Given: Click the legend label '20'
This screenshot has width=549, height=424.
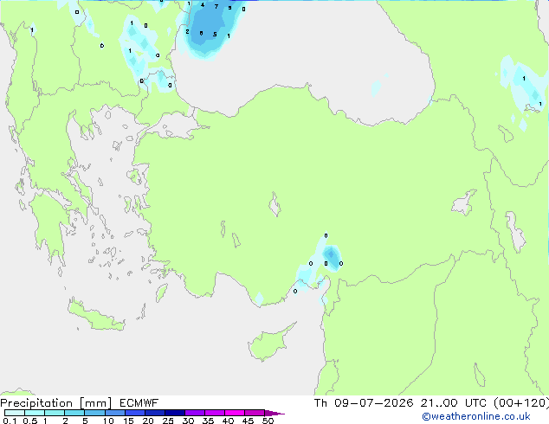Looking at the screenshot, I should click(148, 421).
